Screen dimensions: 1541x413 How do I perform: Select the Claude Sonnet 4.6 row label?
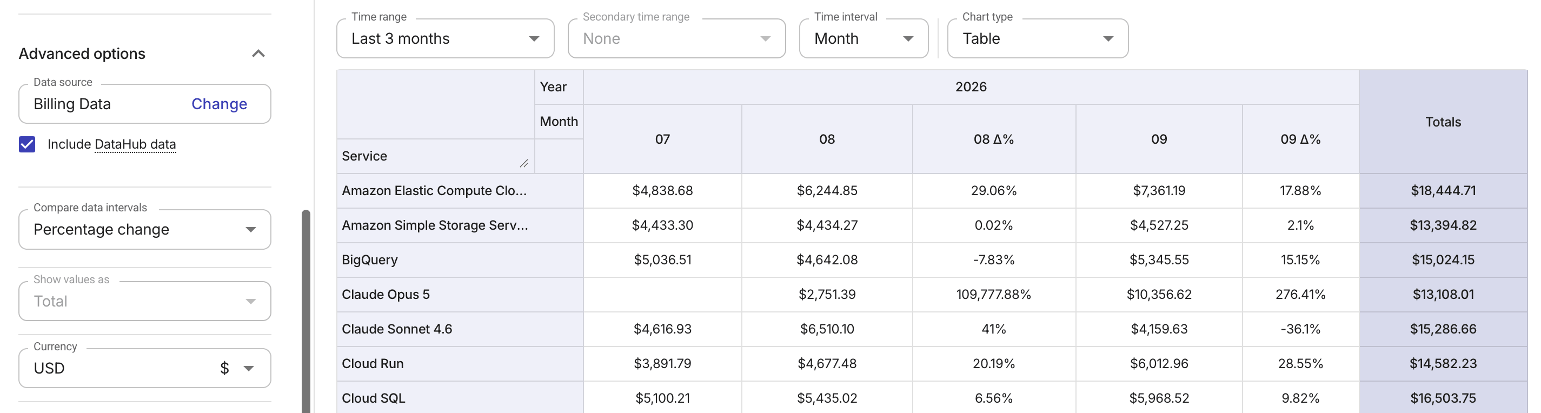click(x=460, y=329)
